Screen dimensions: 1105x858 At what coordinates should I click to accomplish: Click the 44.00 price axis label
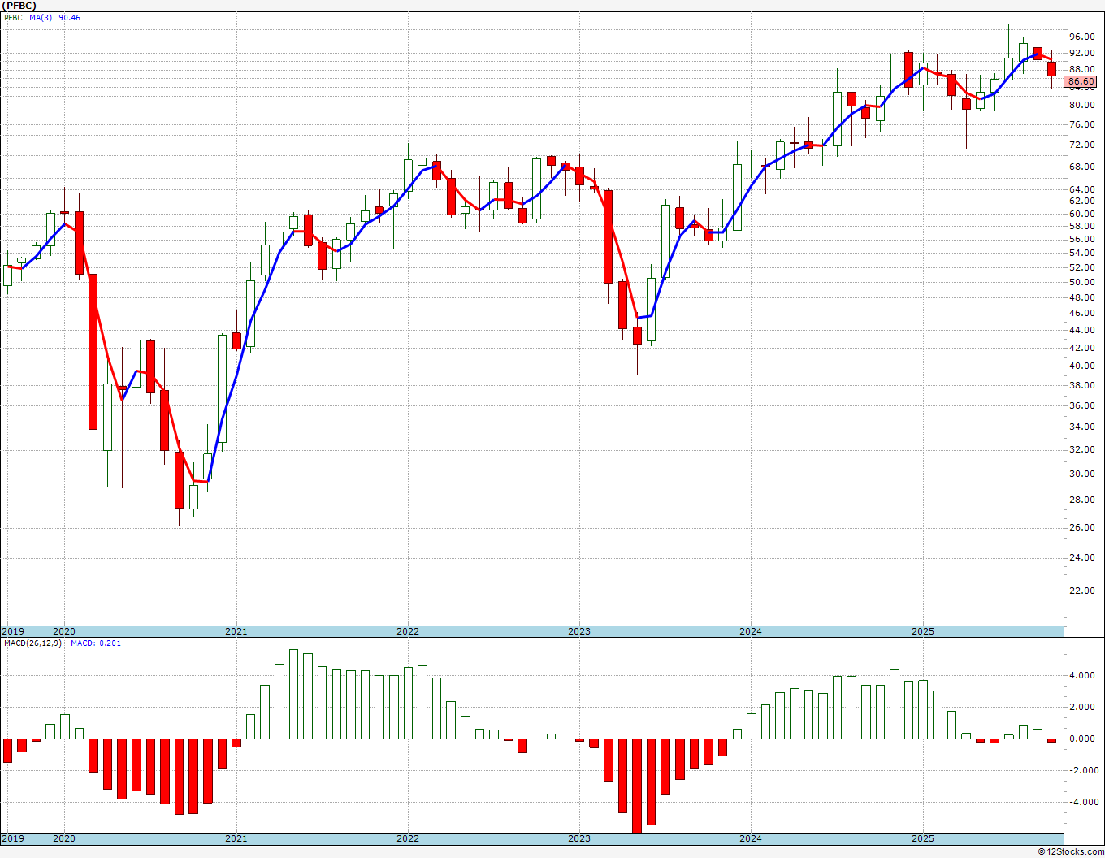1082,330
